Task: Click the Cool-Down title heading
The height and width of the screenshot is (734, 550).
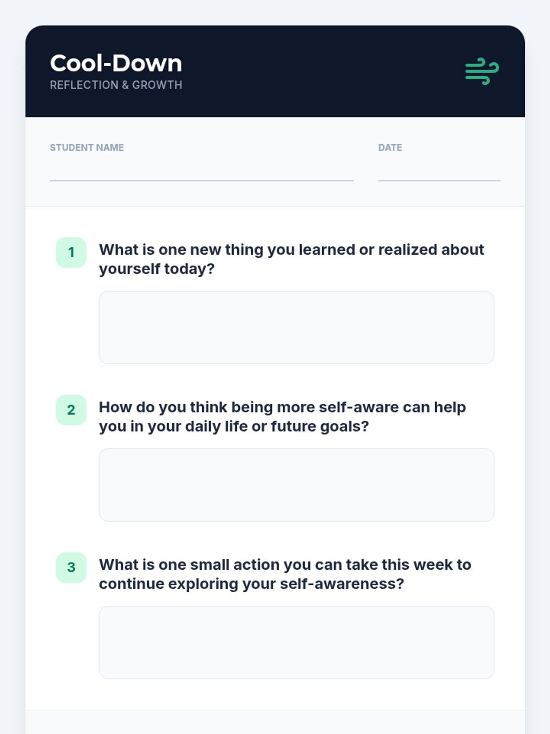Action: coord(116,63)
